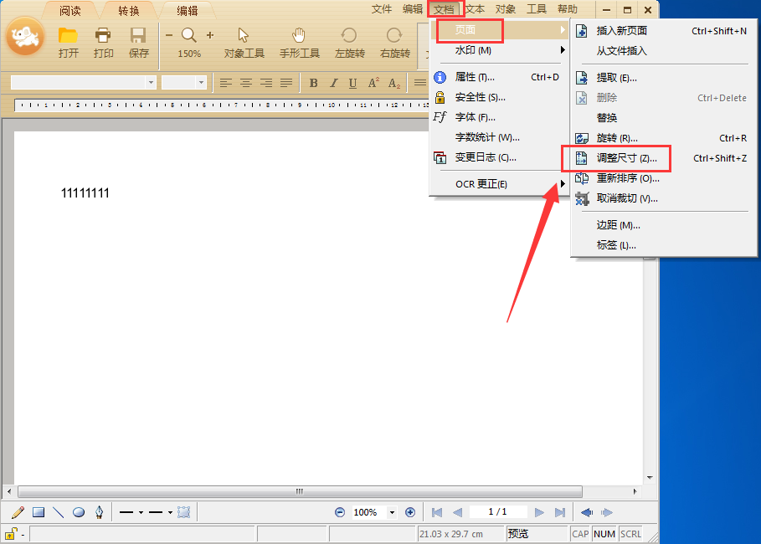Select the 对象工具 (object tool)

[x=244, y=42]
